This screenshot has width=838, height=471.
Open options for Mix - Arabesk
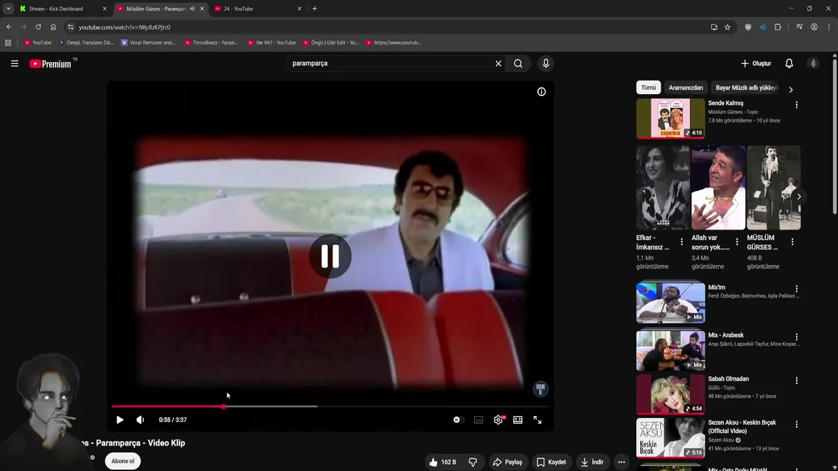796,336
